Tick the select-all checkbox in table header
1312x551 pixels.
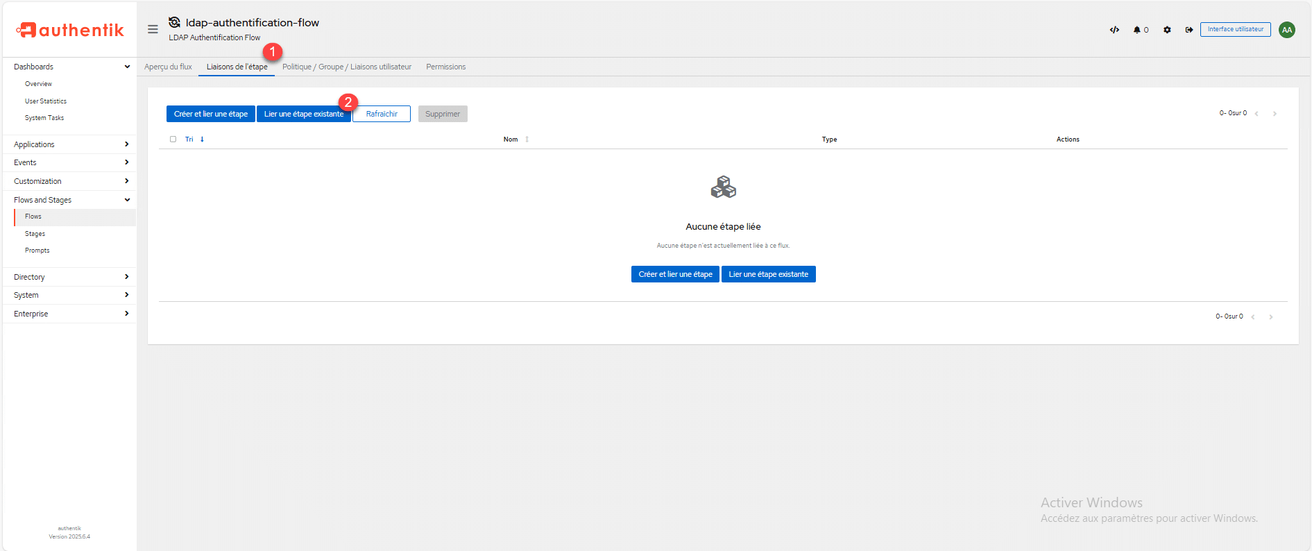point(173,139)
